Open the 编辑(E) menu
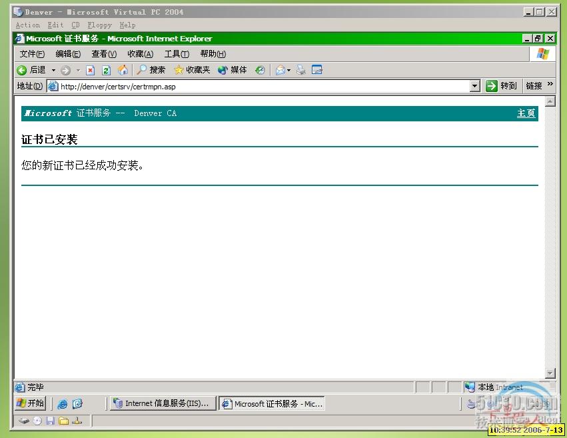 (x=68, y=54)
